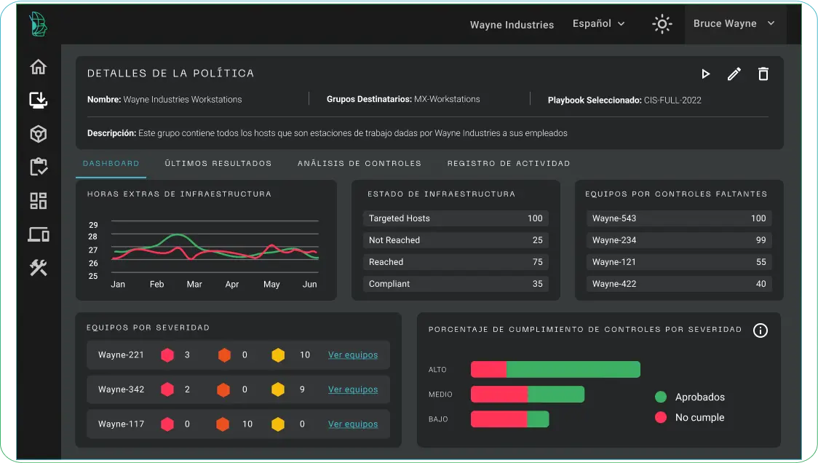
Task: Click orange hexagon severity icon for Wayne-342
Action: click(223, 389)
